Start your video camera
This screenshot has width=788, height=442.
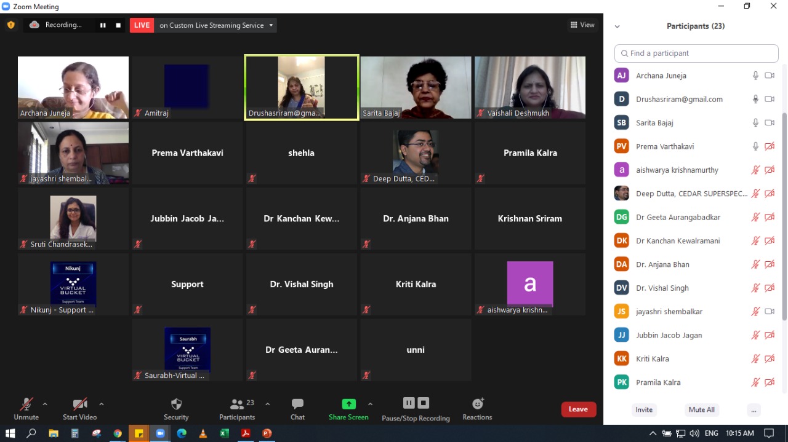[x=79, y=405]
